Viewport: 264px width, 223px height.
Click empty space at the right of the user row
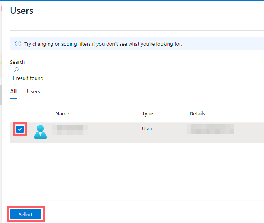251,132
